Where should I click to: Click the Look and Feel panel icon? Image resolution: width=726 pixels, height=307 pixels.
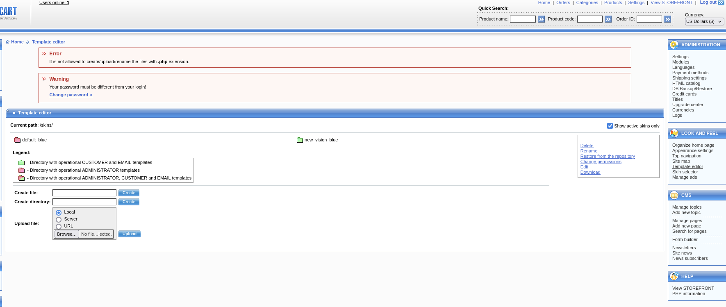674,133
